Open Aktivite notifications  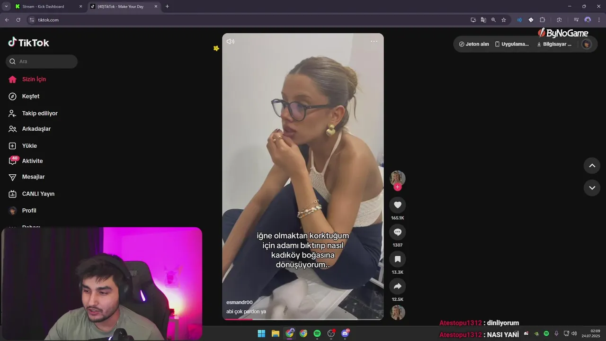coord(26,161)
